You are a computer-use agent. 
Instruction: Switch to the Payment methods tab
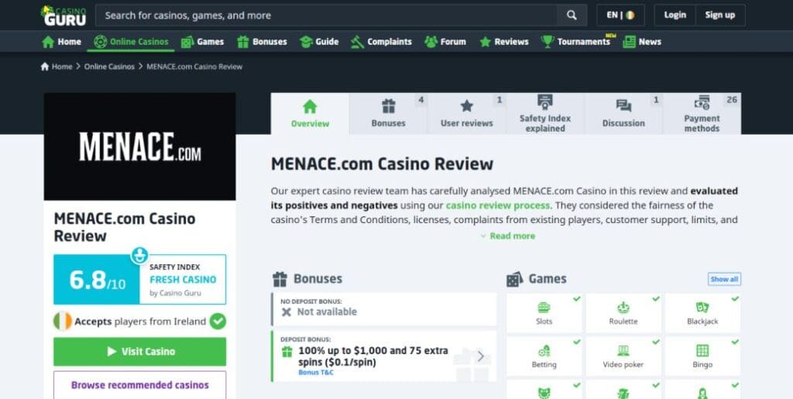click(x=702, y=114)
